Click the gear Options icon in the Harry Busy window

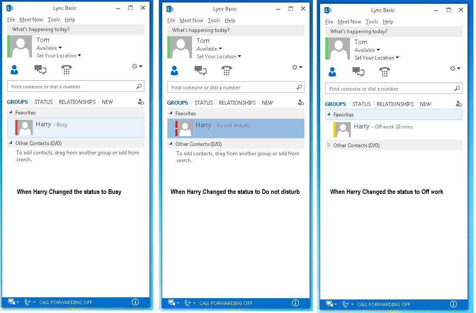coord(135,66)
